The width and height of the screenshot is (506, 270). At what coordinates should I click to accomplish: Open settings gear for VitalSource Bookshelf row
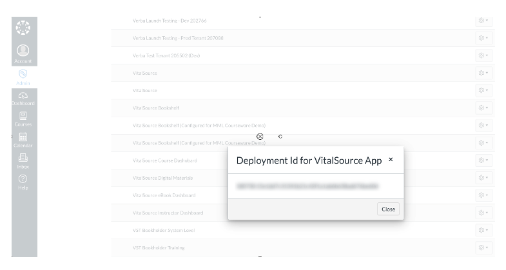coord(483,108)
